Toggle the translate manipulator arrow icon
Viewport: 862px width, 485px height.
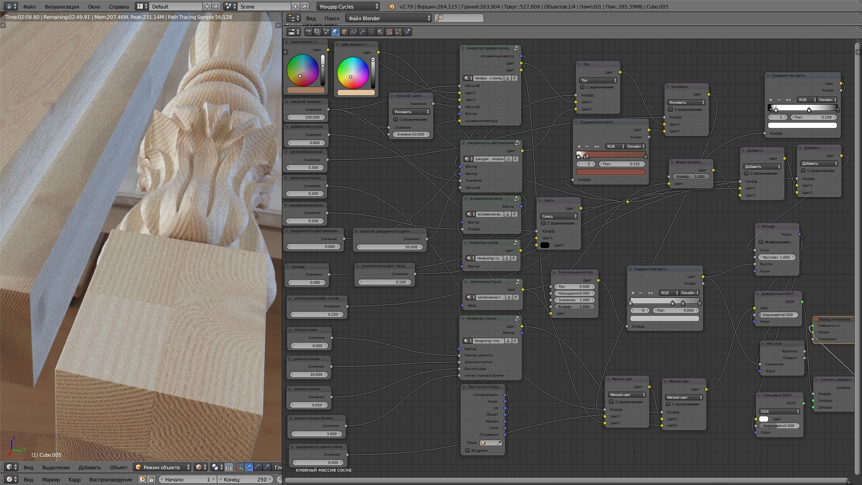tap(249, 467)
